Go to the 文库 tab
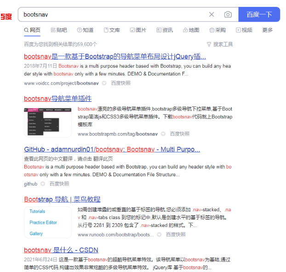The image size is (286, 272). tap(112, 30)
